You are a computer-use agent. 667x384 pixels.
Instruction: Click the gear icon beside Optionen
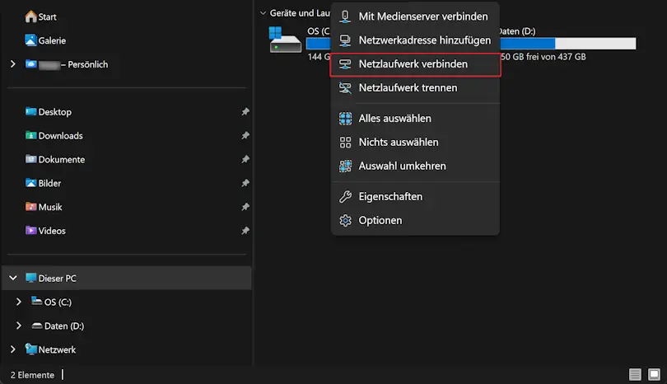tap(345, 221)
